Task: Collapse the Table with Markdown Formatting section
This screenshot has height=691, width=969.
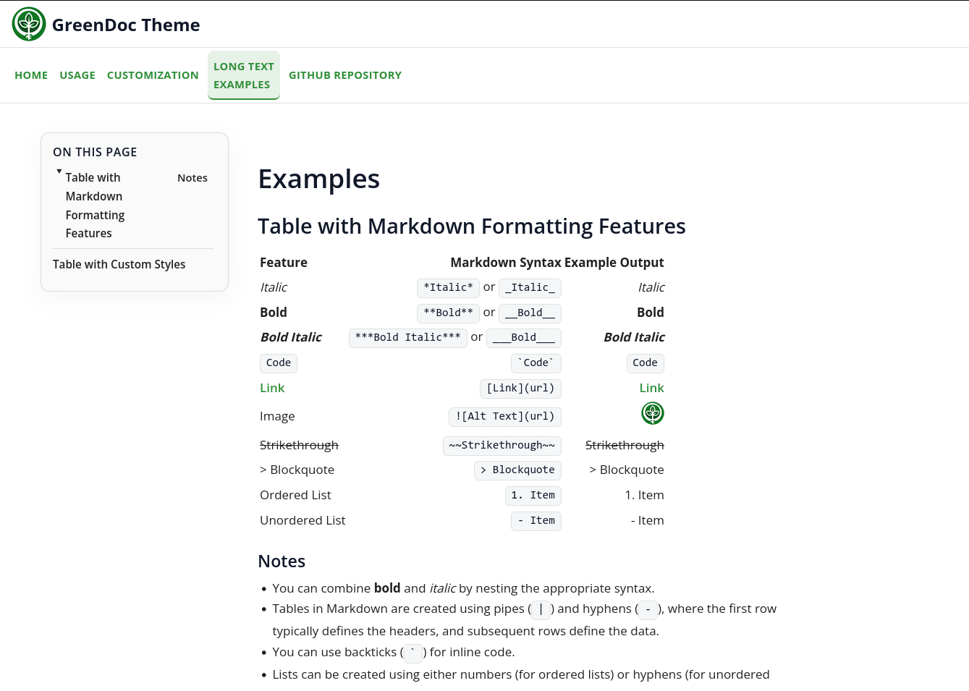Action: click(59, 171)
